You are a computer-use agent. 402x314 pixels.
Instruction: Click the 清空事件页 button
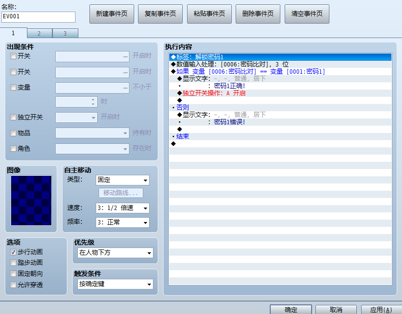coord(307,14)
